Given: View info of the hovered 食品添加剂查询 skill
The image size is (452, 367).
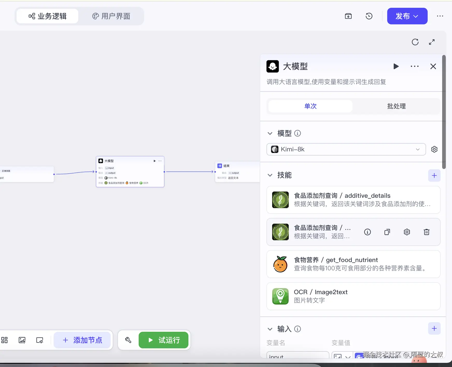Looking at the screenshot, I should [368, 232].
